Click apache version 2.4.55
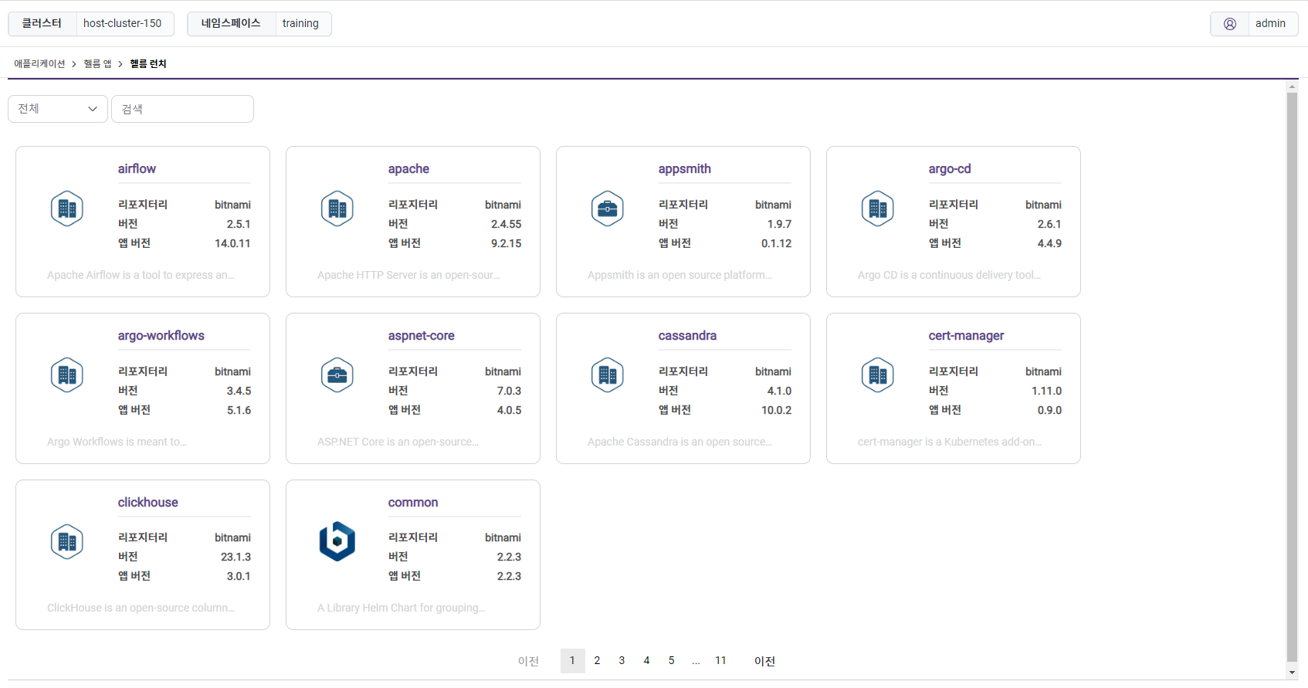Screen dimensions: 1308x688 [506, 224]
